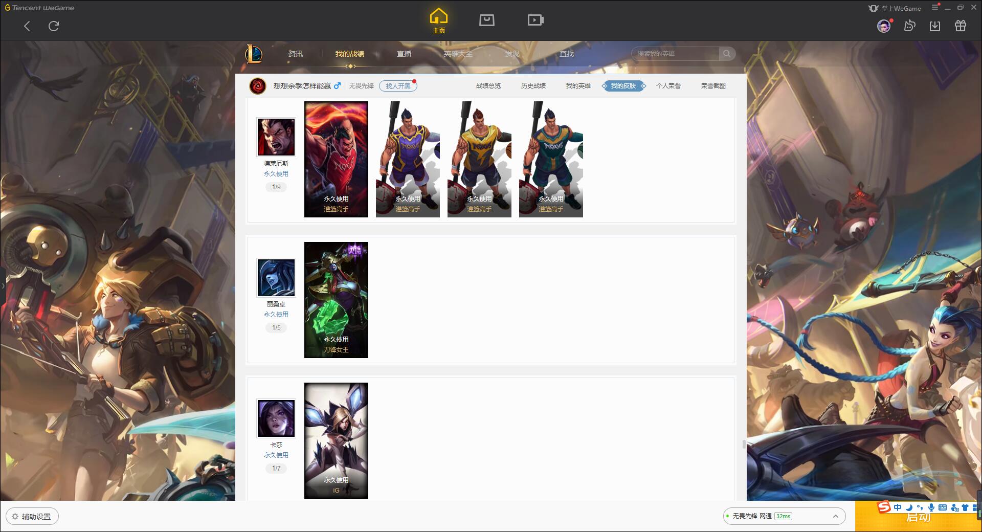
Task: Open the green jersey 灌篮高手 skin
Action: coord(551,159)
